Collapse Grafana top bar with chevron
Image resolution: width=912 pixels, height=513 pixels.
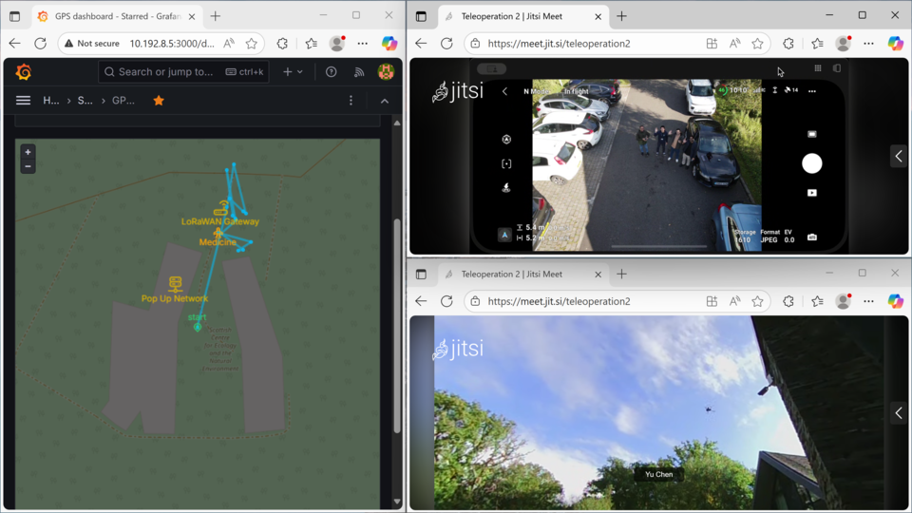(384, 101)
